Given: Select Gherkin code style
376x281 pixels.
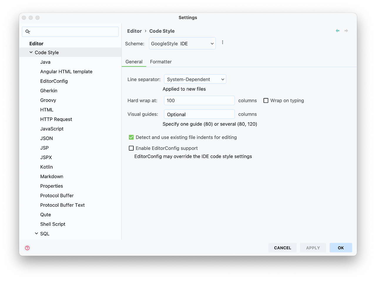Looking at the screenshot, I should coord(49,91).
